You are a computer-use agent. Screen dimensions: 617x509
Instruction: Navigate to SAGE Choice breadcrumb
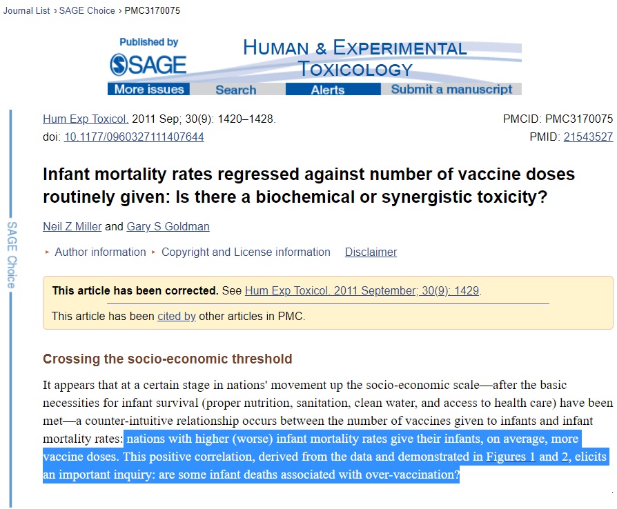tap(87, 11)
